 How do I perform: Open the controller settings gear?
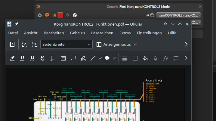click(x=40, y=15)
